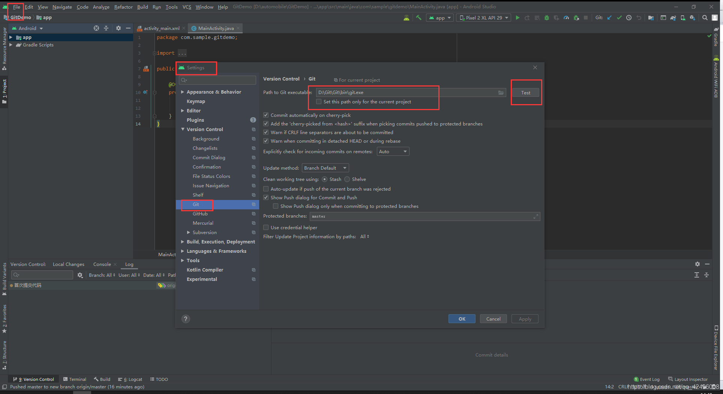Collapse all in the Project pane
This screenshot has width=723, height=394.
(x=106, y=28)
